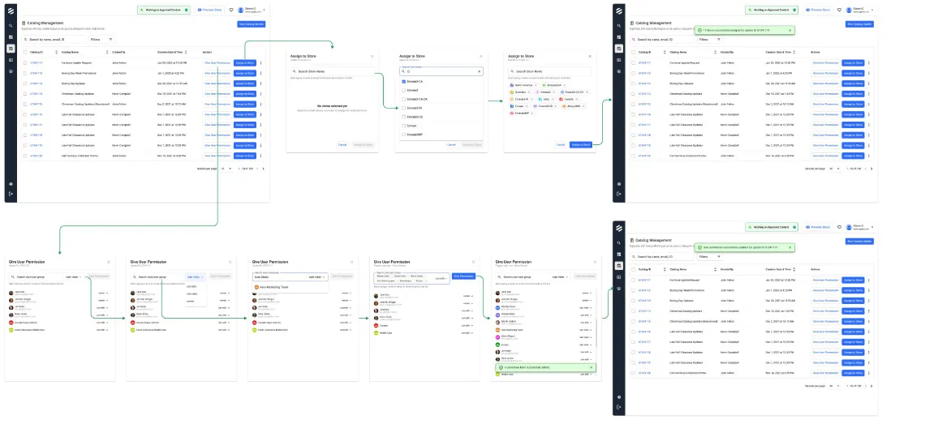
Task: Click next page arrow in toast-free Catalog screen
Action: point(265,169)
